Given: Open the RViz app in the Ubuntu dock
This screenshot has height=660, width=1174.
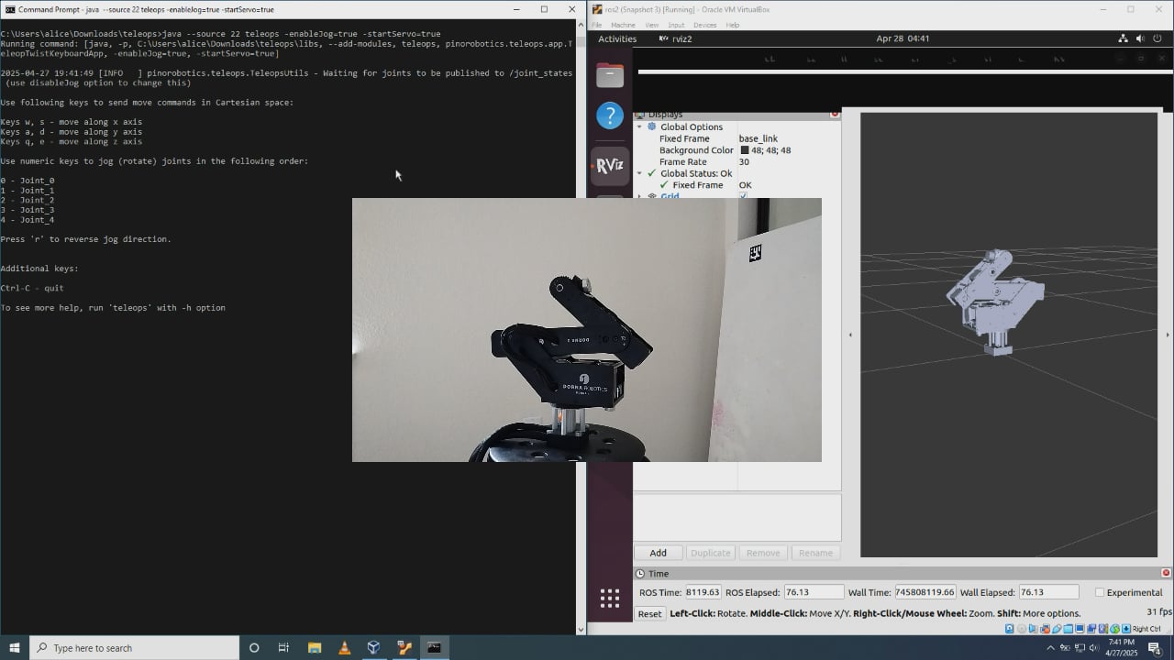Looking at the screenshot, I should click(610, 166).
